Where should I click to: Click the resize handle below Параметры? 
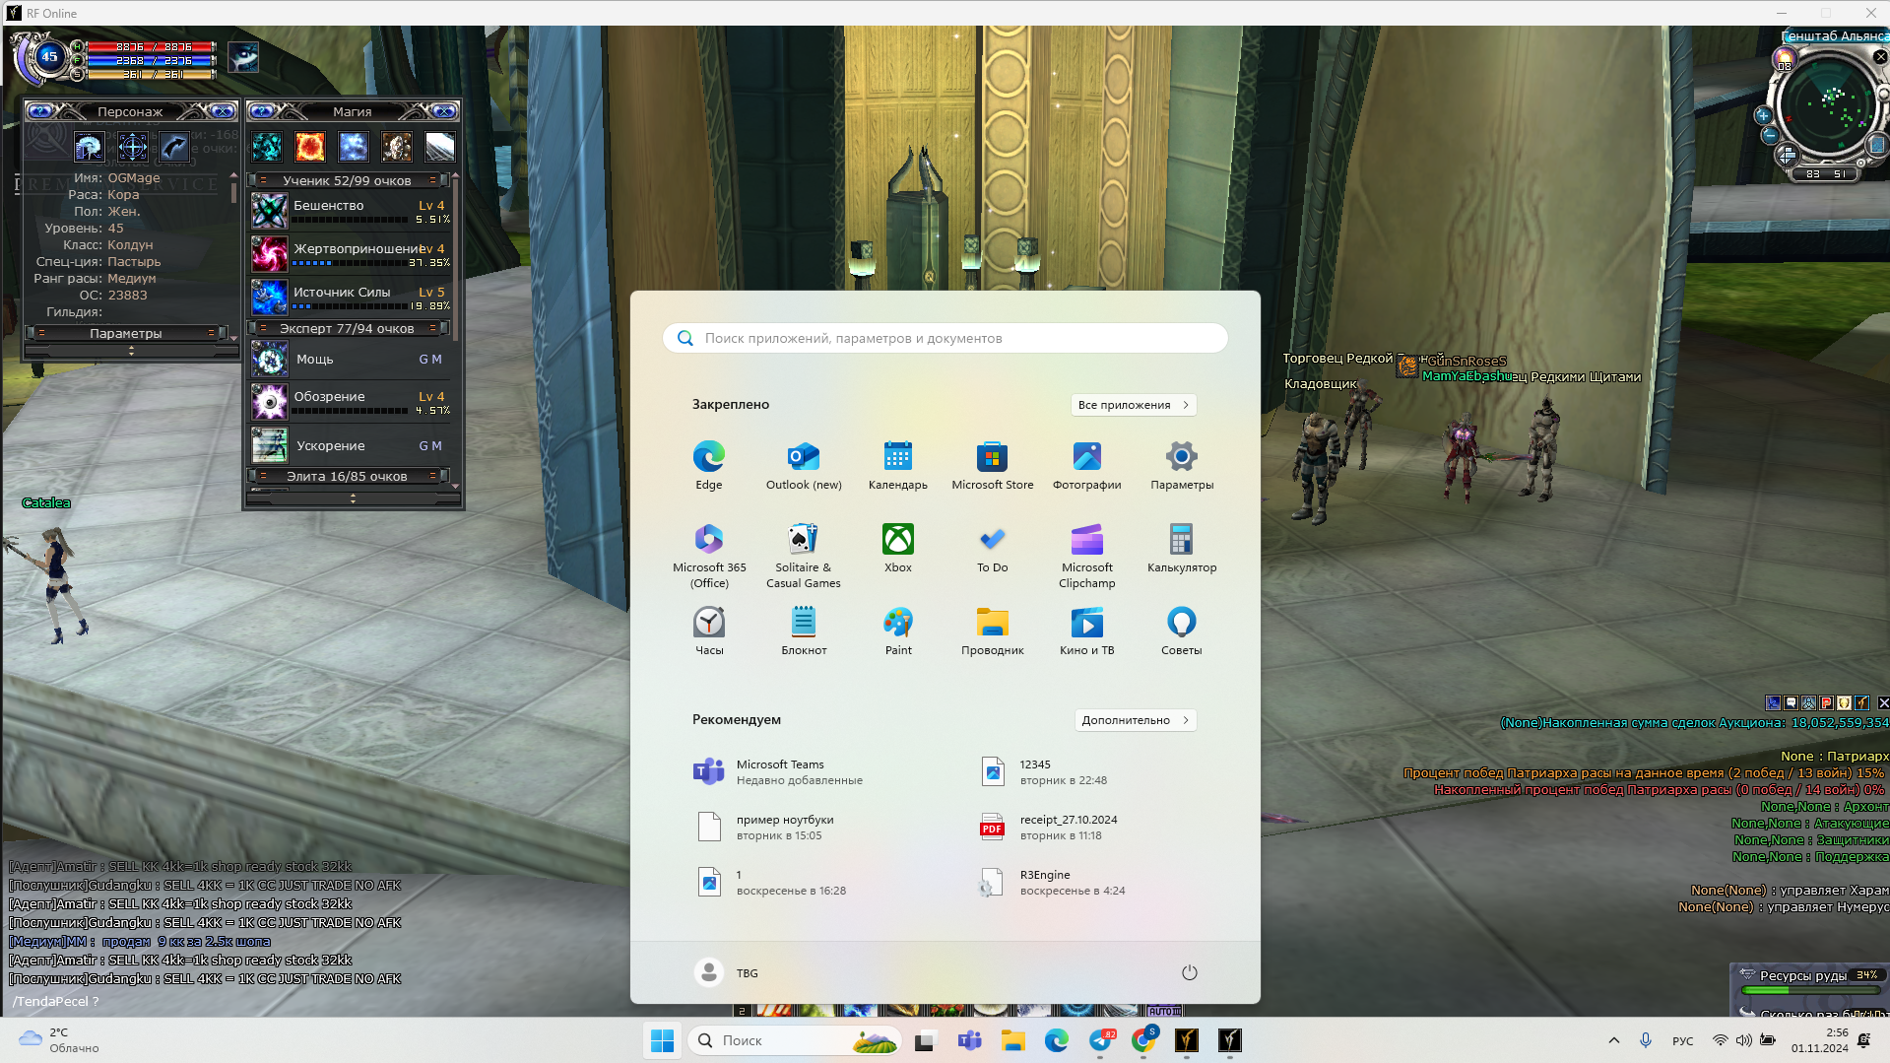(x=131, y=351)
